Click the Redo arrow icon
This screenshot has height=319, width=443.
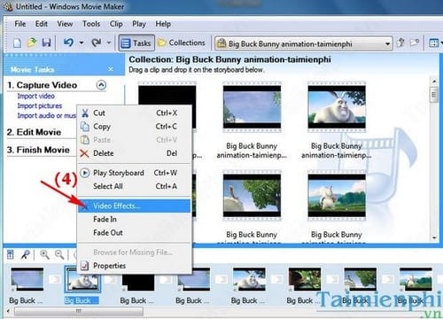(97, 43)
